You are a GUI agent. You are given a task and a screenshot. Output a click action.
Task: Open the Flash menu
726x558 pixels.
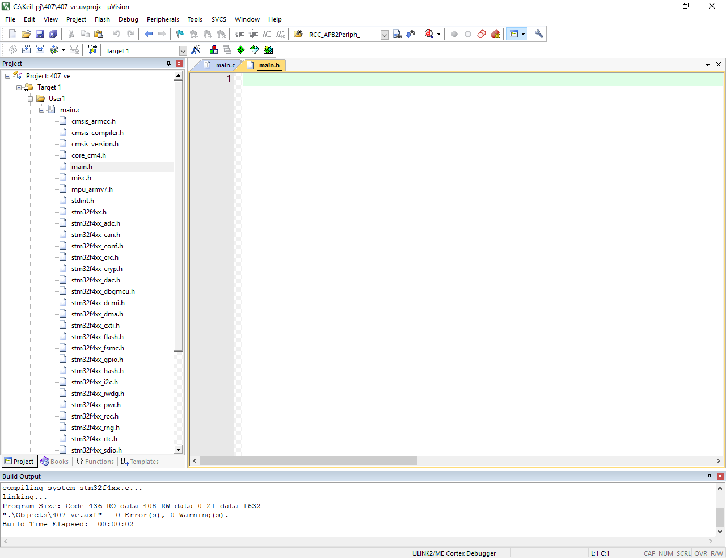pyautogui.click(x=102, y=19)
